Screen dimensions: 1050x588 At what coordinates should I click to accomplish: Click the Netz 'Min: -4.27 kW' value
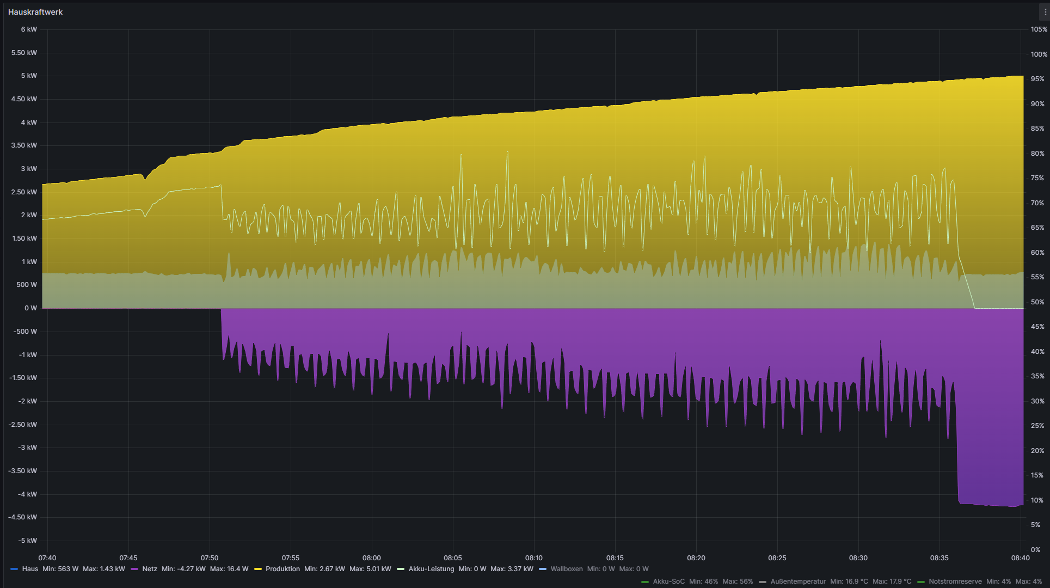coord(183,569)
